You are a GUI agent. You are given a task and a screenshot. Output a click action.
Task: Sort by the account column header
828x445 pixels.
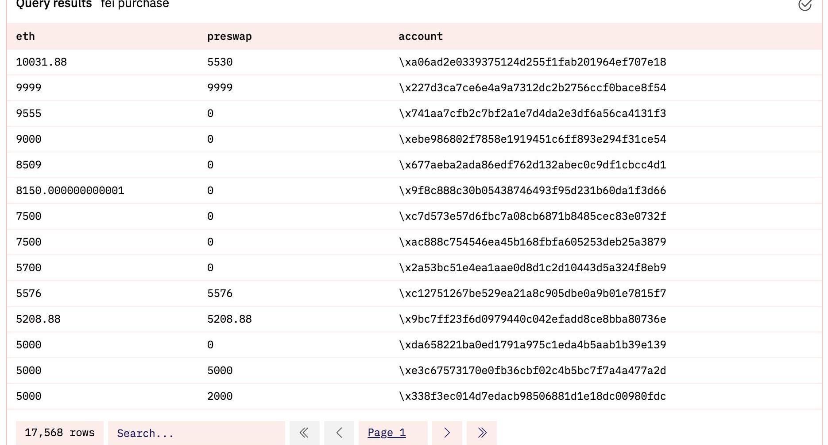[420, 36]
